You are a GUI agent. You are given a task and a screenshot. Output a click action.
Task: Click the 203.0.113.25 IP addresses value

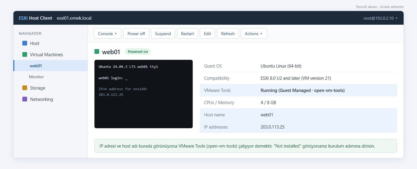[273, 127]
